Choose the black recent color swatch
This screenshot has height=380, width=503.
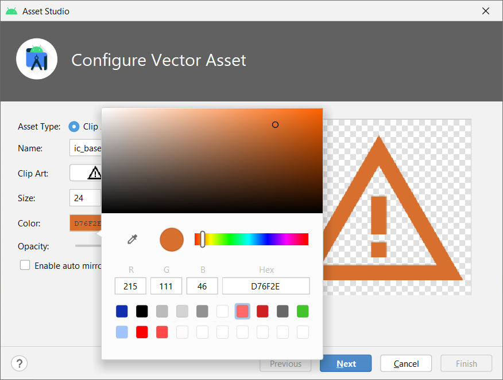pyautogui.click(x=142, y=311)
